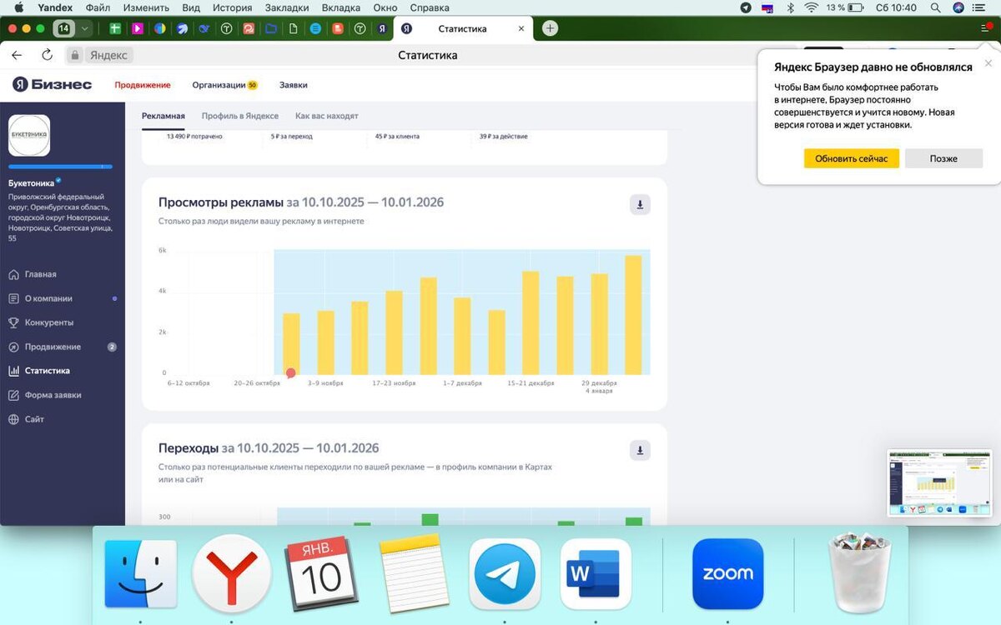Click the Букетоника company logo
The height and width of the screenshot is (625, 1001).
[29, 135]
